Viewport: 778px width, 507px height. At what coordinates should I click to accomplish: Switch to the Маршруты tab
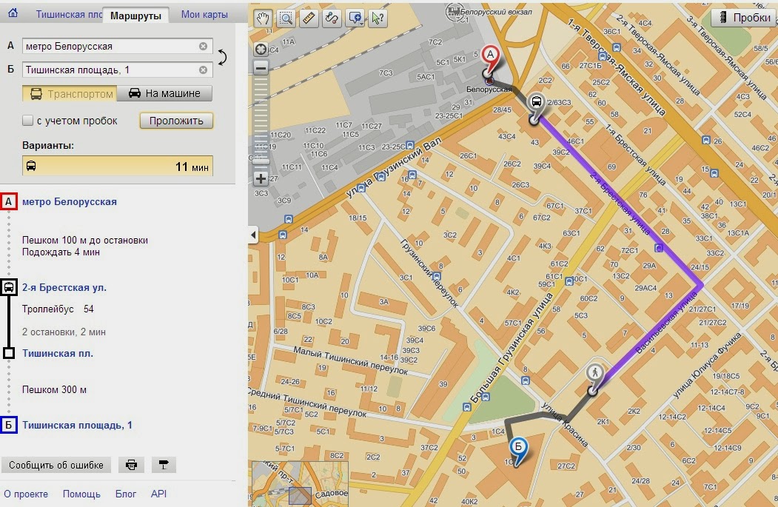point(135,16)
